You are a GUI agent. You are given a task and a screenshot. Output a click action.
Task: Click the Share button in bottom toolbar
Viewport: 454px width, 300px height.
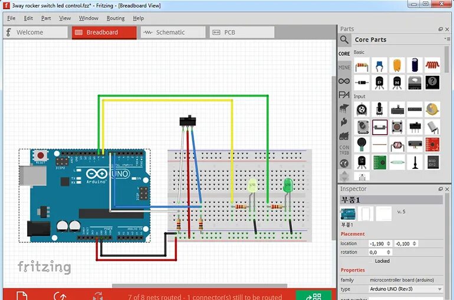click(314, 296)
